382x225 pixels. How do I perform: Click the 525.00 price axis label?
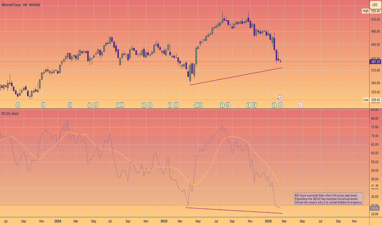point(375,19)
